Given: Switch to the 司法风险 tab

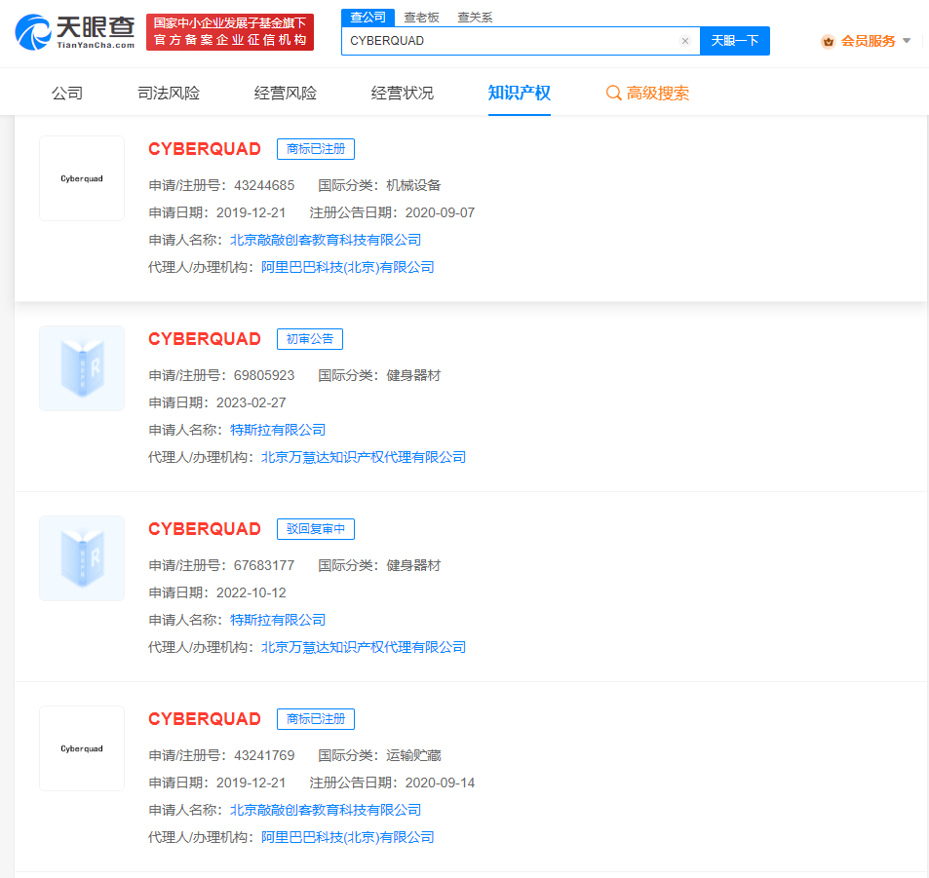Looking at the screenshot, I should click(x=169, y=93).
